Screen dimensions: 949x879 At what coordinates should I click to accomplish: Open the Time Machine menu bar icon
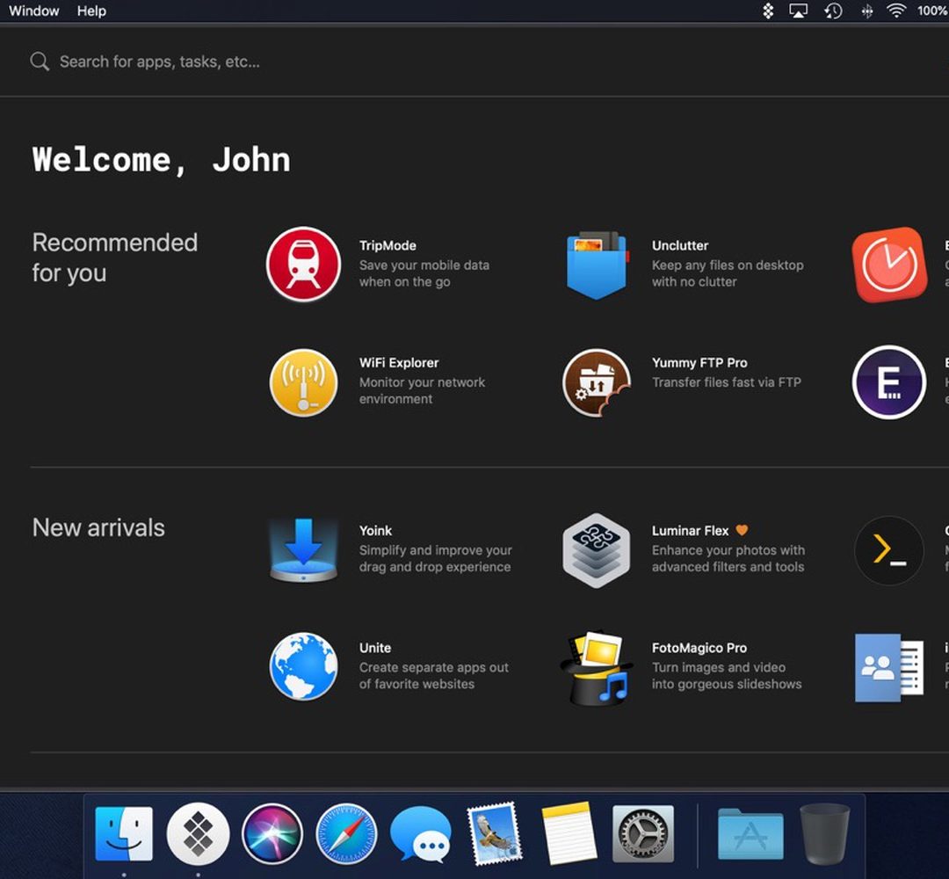pyautogui.click(x=832, y=11)
